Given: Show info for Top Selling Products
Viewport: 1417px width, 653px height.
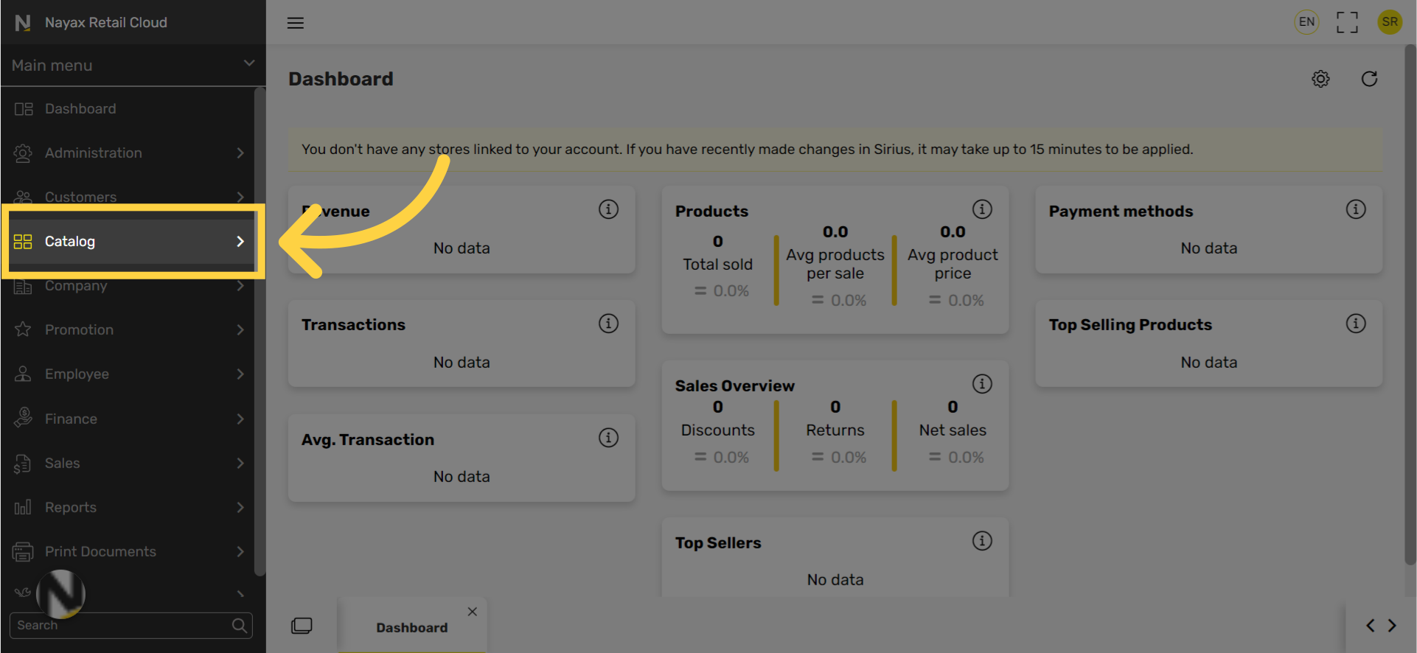Looking at the screenshot, I should [x=1356, y=324].
